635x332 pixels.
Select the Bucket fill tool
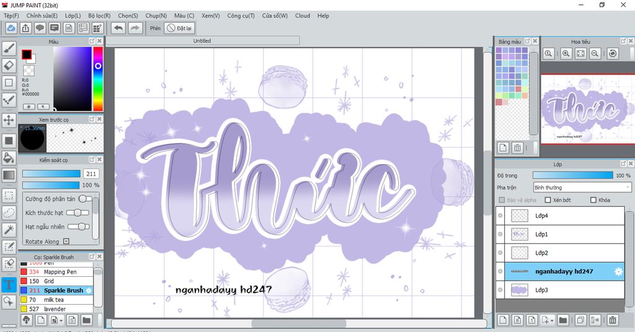pos(9,158)
